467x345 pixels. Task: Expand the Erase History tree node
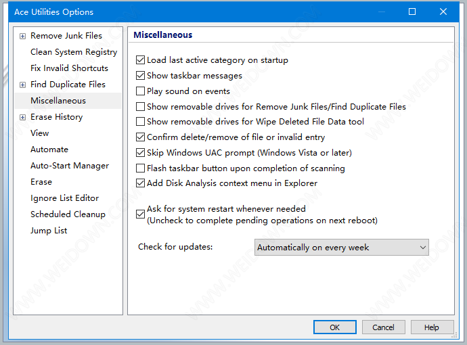point(22,118)
